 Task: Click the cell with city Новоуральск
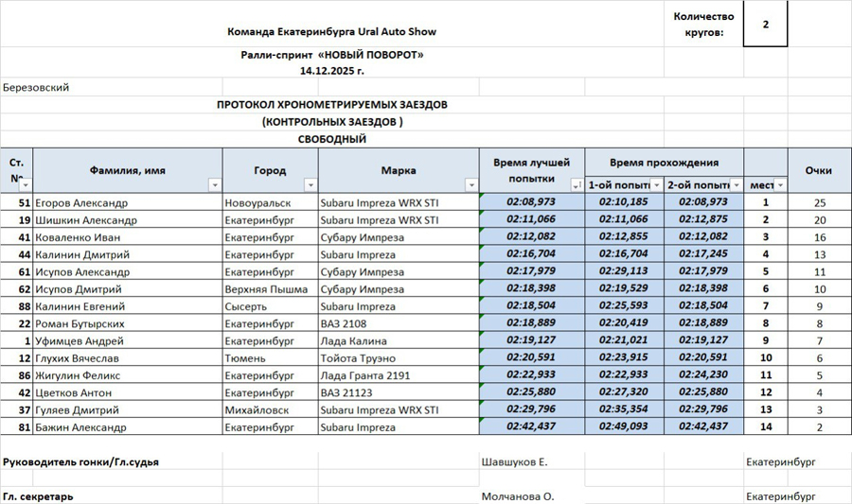pyautogui.click(x=270, y=202)
